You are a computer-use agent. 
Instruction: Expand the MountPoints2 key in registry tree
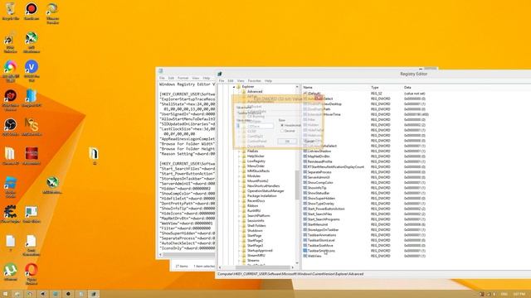(239, 180)
